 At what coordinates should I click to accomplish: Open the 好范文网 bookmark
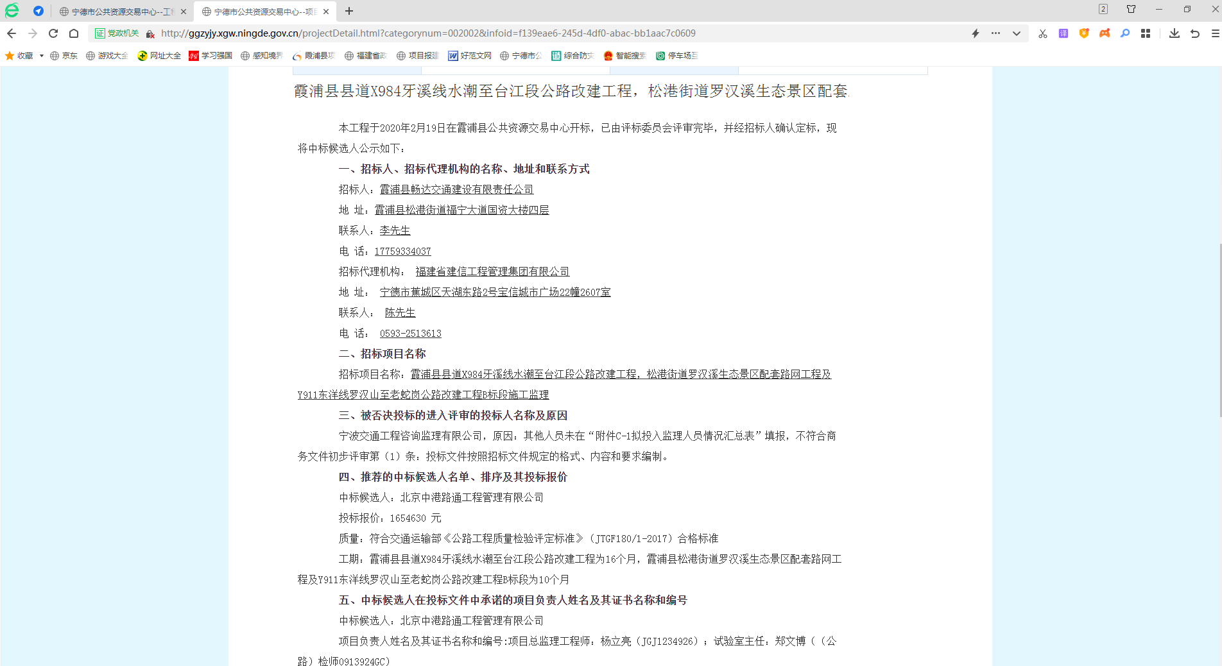coord(470,56)
